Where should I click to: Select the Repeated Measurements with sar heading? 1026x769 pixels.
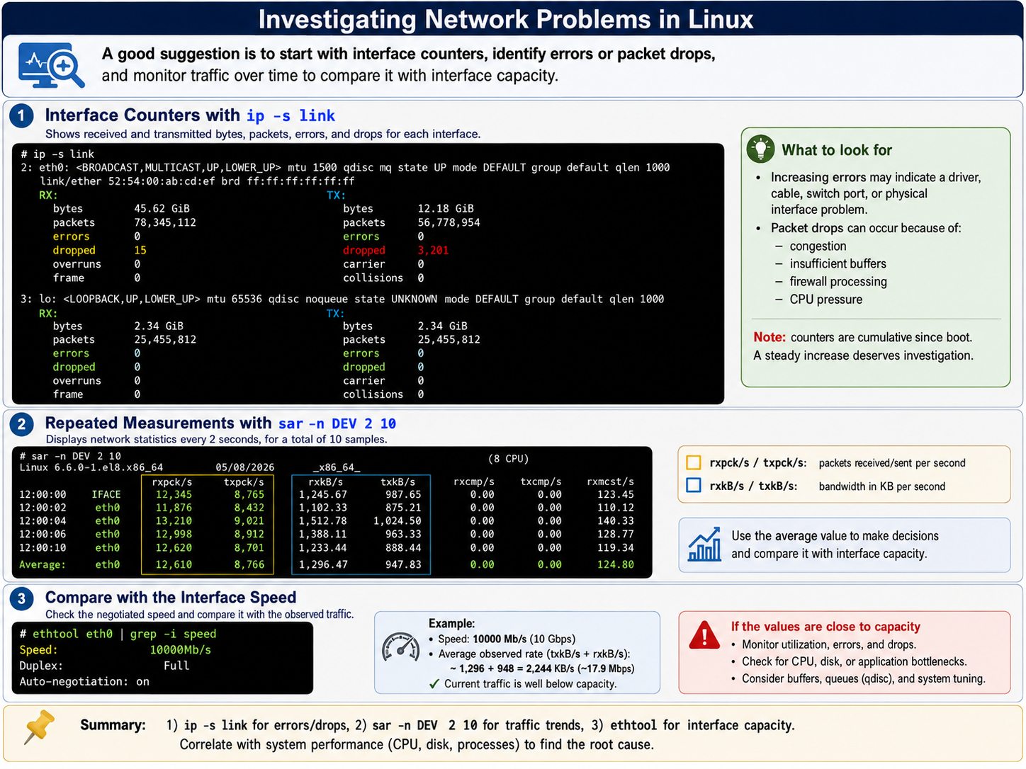pos(220,423)
